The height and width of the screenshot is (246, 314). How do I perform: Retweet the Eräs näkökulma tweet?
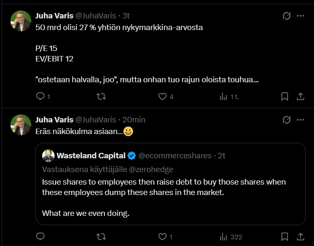click(101, 237)
